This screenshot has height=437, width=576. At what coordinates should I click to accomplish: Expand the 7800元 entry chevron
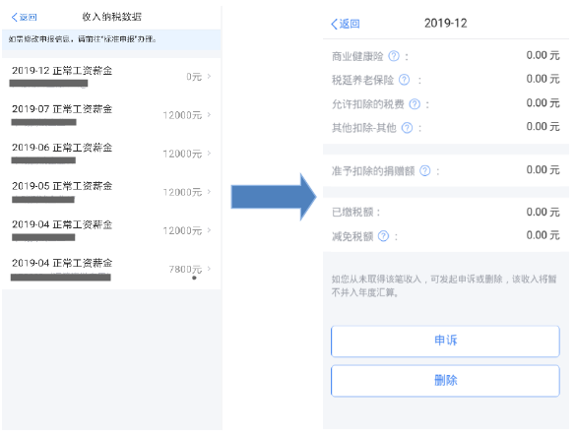pos(209,269)
